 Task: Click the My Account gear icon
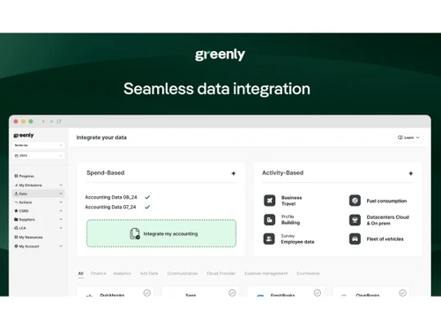[x=16, y=246]
